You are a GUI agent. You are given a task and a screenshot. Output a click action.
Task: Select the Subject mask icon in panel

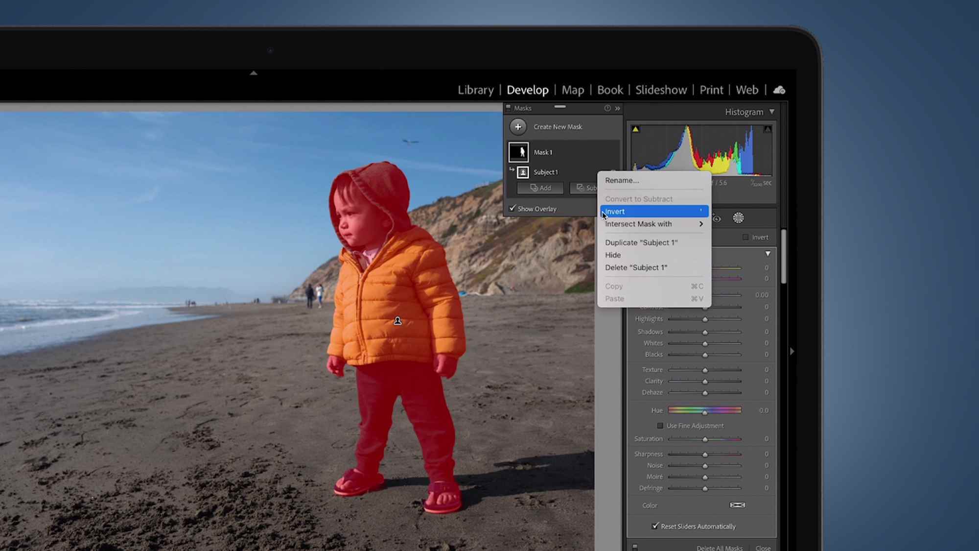(x=524, y=171)
